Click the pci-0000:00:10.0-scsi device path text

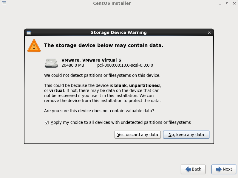tap(125, 65)
